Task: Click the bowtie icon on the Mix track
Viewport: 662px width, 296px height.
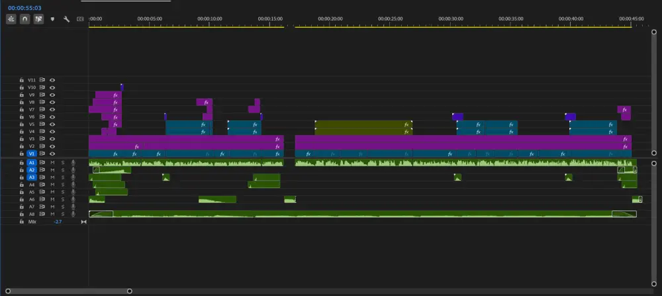Action: coord(83,222)
